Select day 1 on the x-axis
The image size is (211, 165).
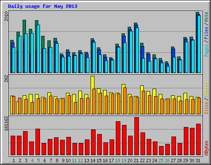(x=14, y=160)
